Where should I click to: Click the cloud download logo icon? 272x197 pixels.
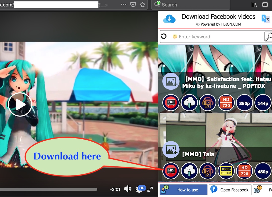(169, 19)
